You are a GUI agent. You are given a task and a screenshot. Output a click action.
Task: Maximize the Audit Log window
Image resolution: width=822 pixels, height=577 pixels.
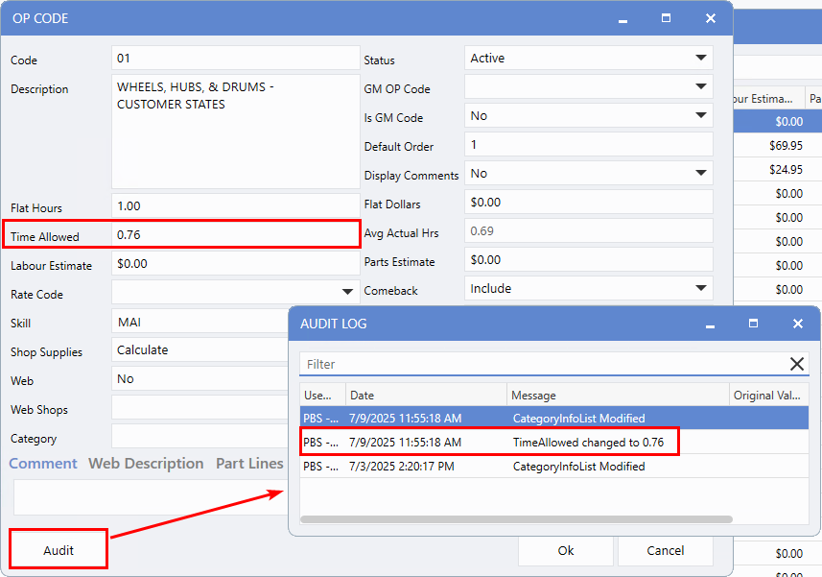(754, 324)
